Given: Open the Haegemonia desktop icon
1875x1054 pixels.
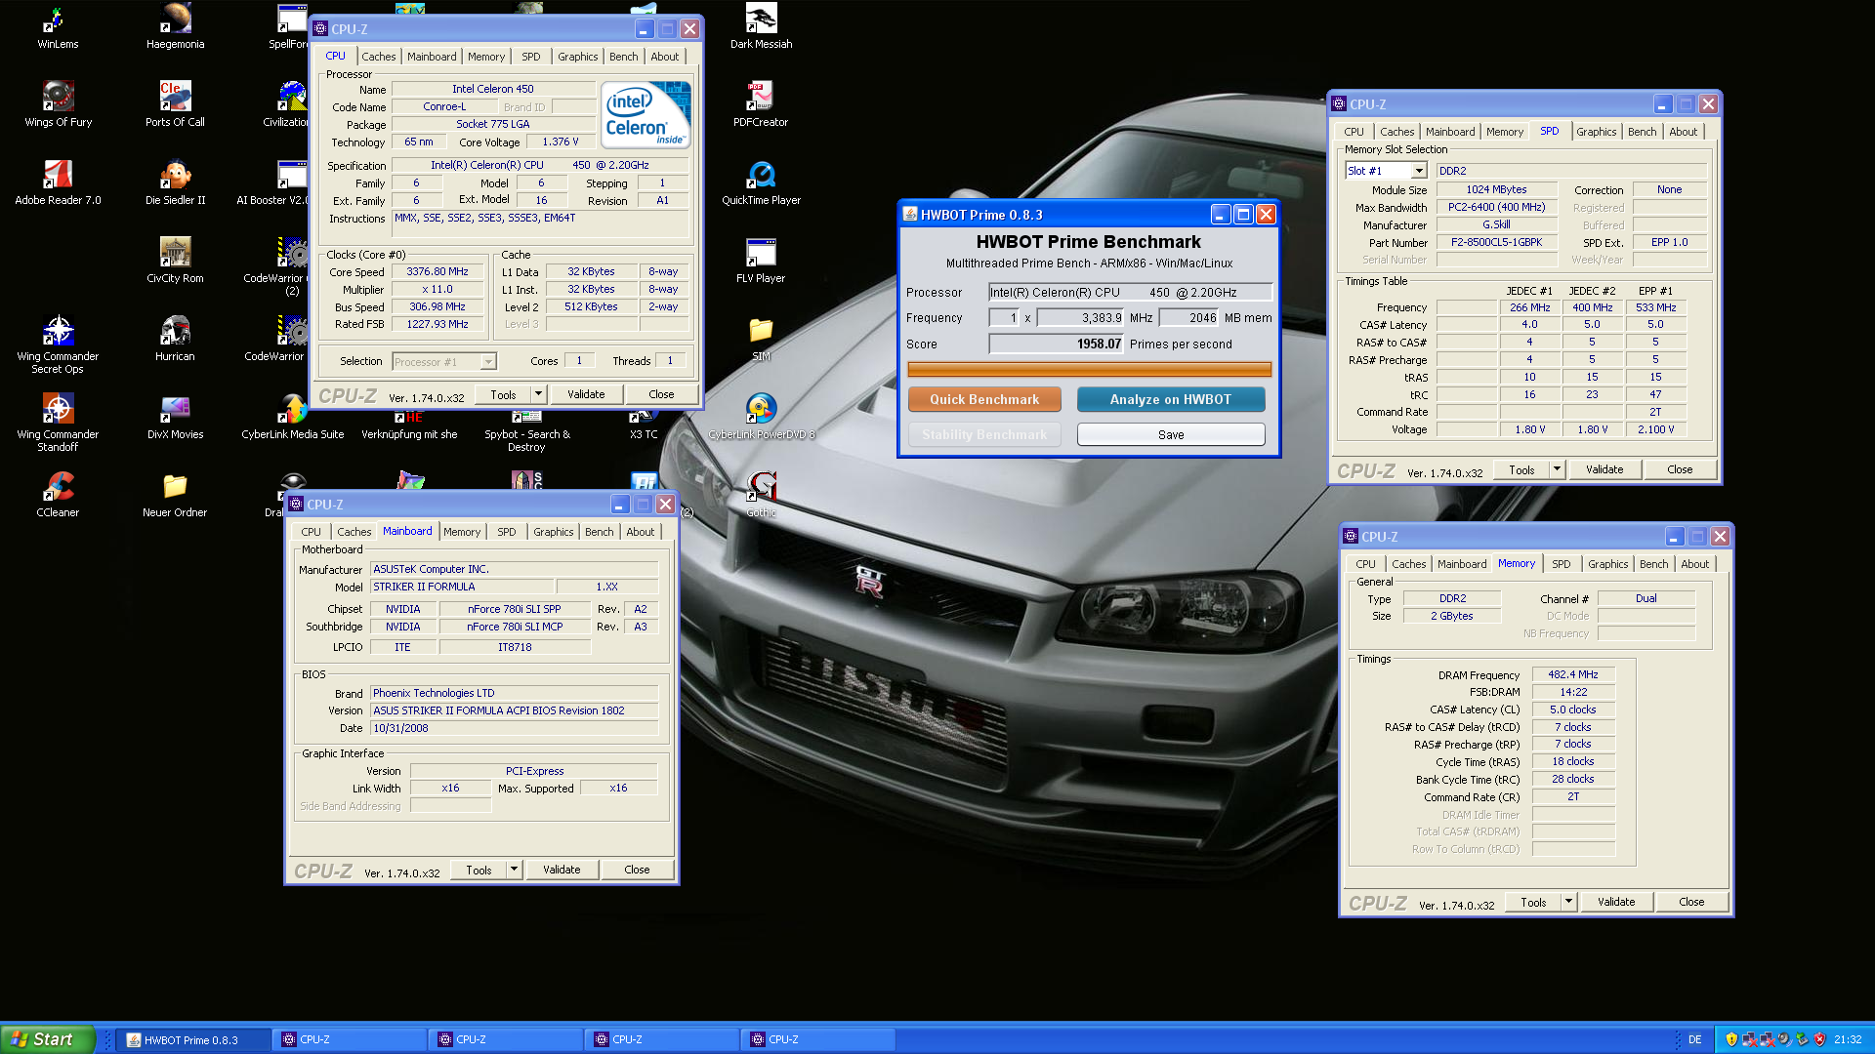Looking at the screenshot, I should tap(176, 26).
